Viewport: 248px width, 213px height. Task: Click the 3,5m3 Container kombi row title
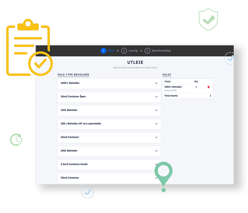74,164
